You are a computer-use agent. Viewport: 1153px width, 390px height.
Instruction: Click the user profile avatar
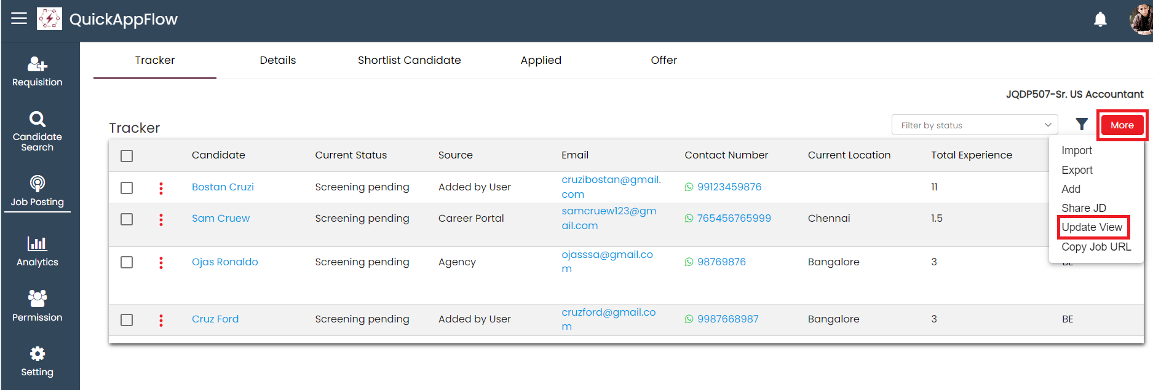(x=1141, y=20)
